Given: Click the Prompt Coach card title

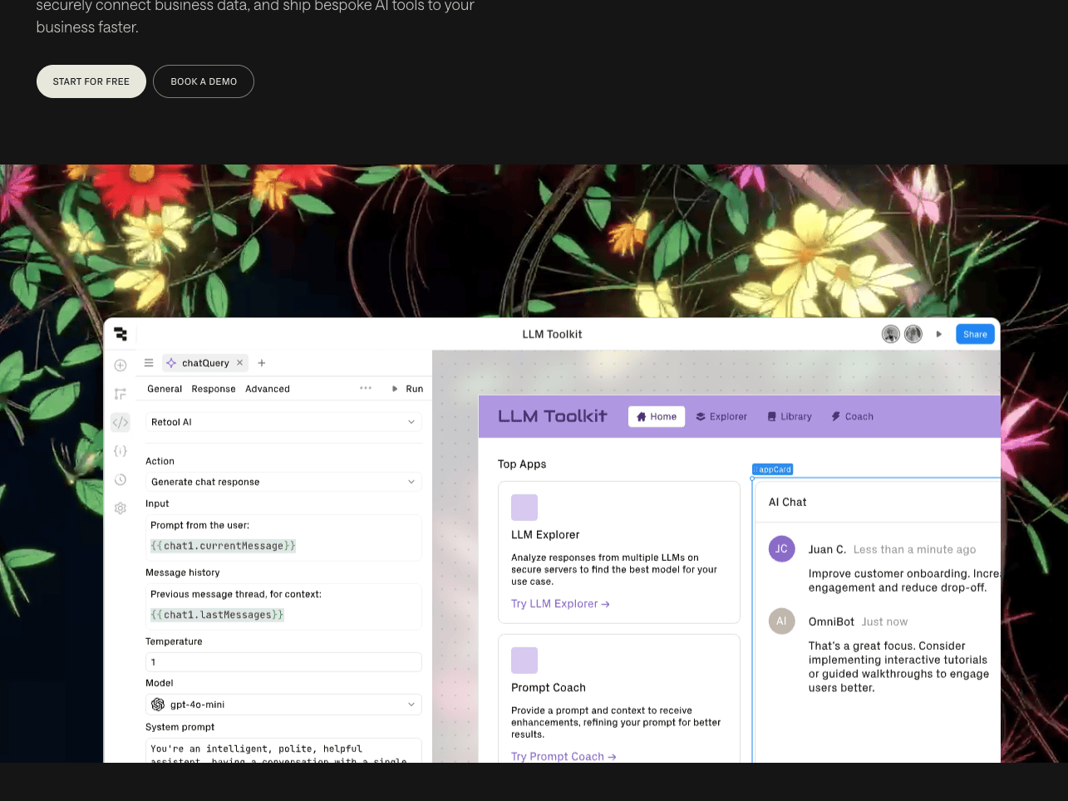Looking at the screenshot, I should 549,688.
